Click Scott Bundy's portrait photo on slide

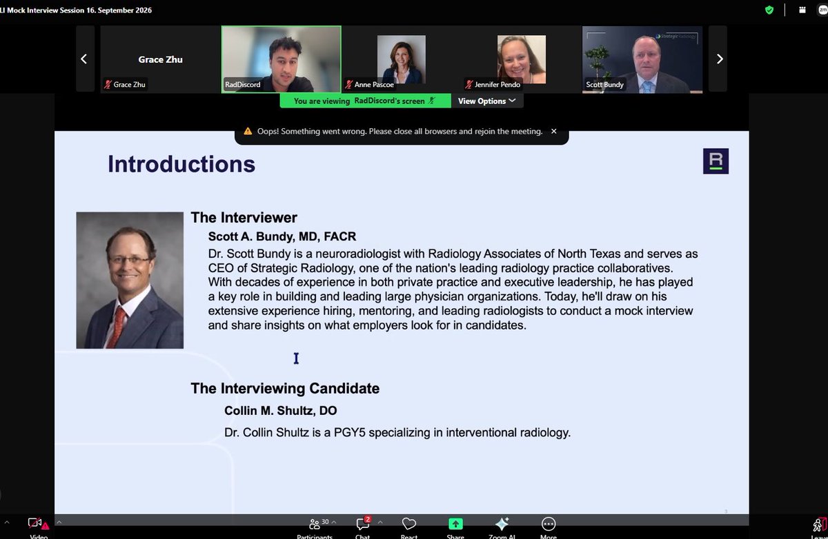pyautogui.click(x=130, y=280)
